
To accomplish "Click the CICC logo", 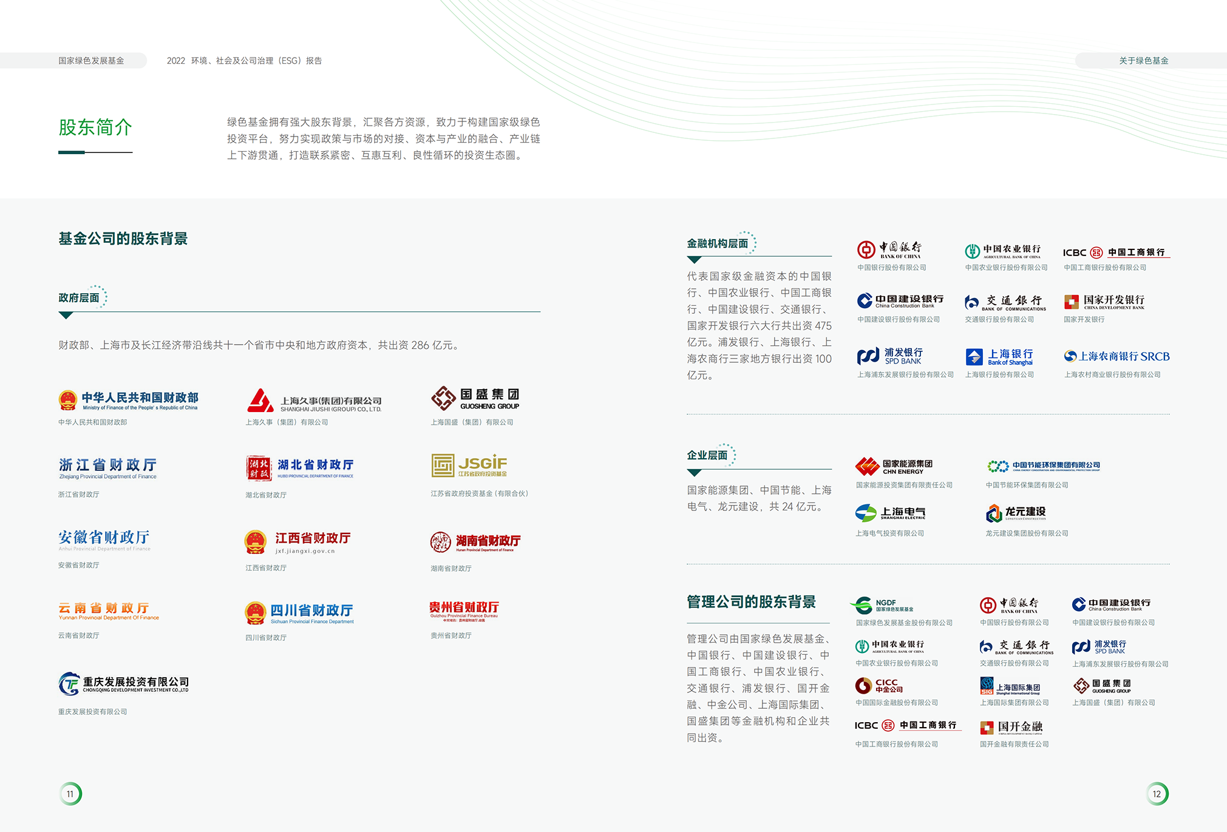I will [x=879, y=686].
